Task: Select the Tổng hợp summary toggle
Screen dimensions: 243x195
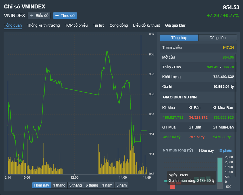Action: tap(179, 38)
